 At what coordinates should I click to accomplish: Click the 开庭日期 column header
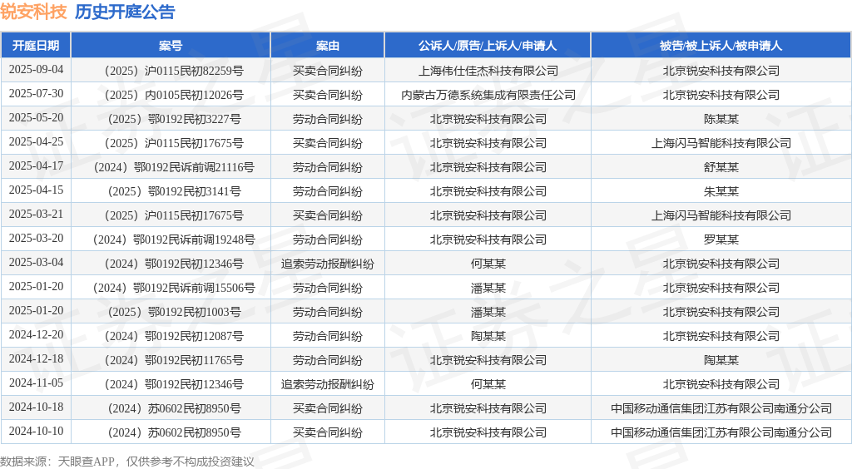click(36, 46)
